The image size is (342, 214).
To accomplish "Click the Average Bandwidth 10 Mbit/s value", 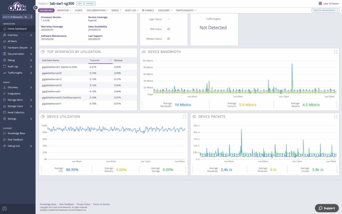I will click(183, 105).
